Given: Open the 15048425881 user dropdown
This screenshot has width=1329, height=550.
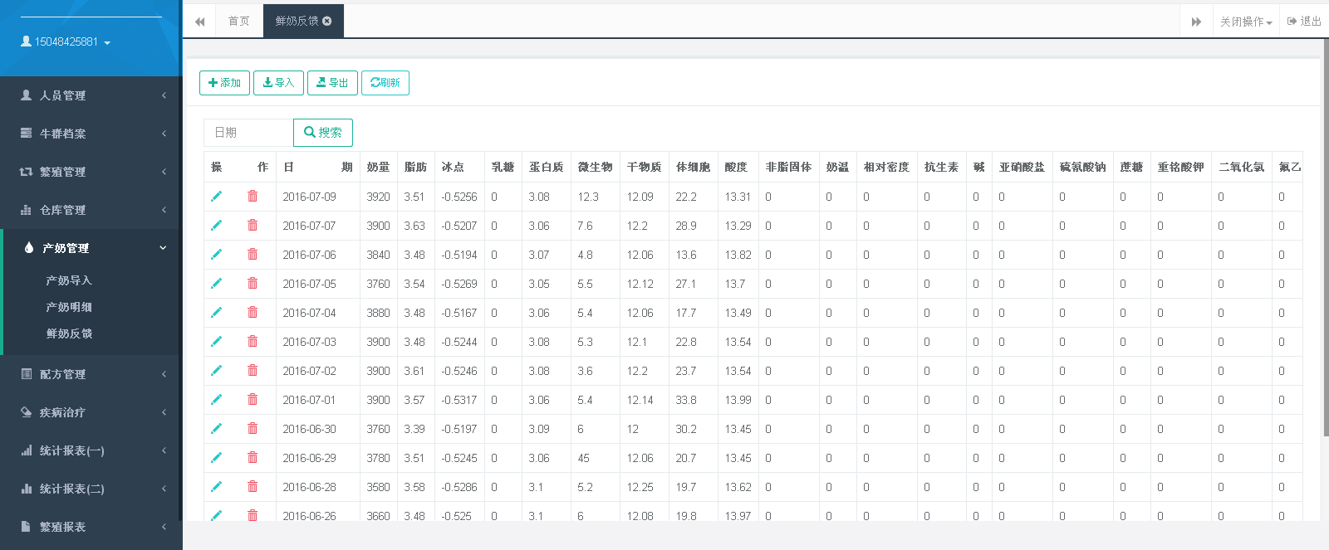Looking at the screenshot, I should pyautogui.click(x=66, y=41).
